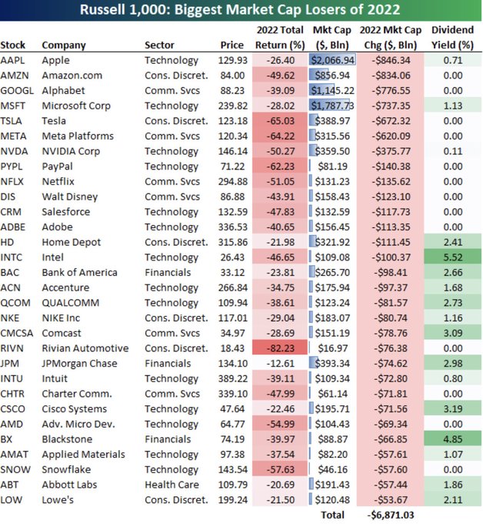Select the 'JPMorgan Chase' company cell
Viewport: 483px width, 524px height.
pos(79,364)
